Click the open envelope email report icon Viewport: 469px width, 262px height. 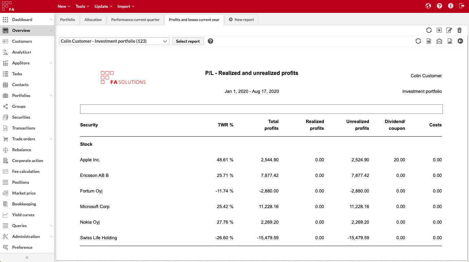(x=439, y=41)
